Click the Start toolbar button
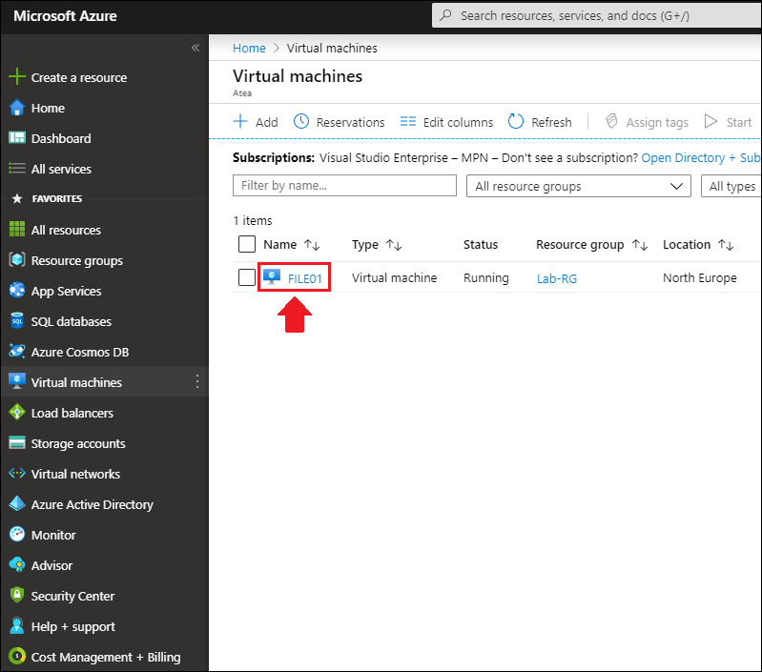 pos(728,122)
